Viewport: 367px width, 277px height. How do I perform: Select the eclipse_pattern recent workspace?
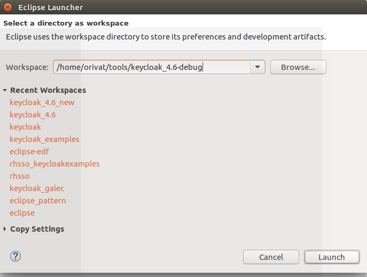37,201
